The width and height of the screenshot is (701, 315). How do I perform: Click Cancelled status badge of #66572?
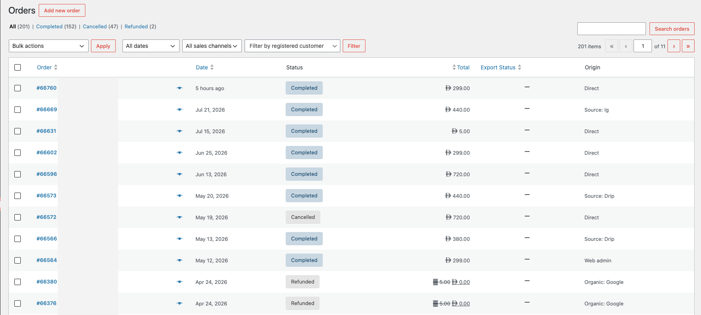click(303, 217)
